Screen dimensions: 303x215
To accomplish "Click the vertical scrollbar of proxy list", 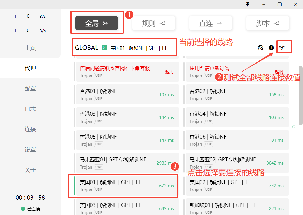I will (x=300, y=96).
